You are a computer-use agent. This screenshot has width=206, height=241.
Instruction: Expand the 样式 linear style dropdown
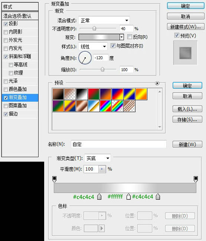click(93, 46)
